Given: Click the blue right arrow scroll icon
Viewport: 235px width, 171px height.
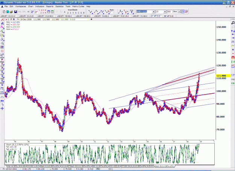Looking at the screenshot, I should click(x=233, y=38).
